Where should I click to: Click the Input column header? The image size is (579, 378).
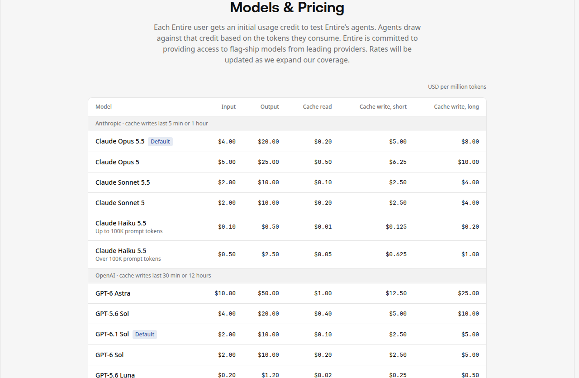pyautogui.click(x=228, y=107)
